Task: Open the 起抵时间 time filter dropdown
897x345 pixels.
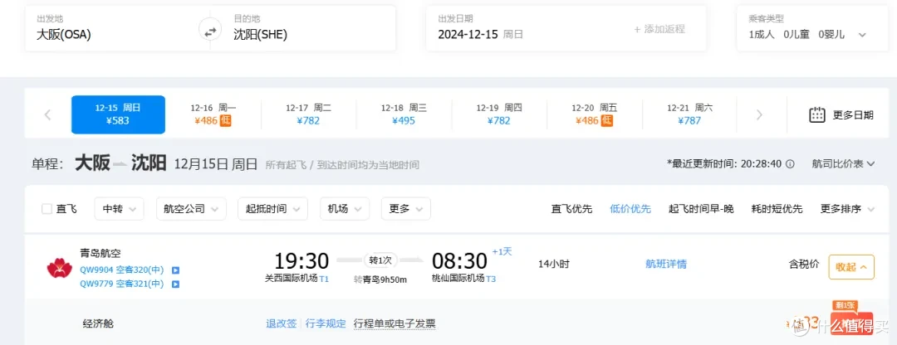Action: pyautogui.click(x=273, y=209)
